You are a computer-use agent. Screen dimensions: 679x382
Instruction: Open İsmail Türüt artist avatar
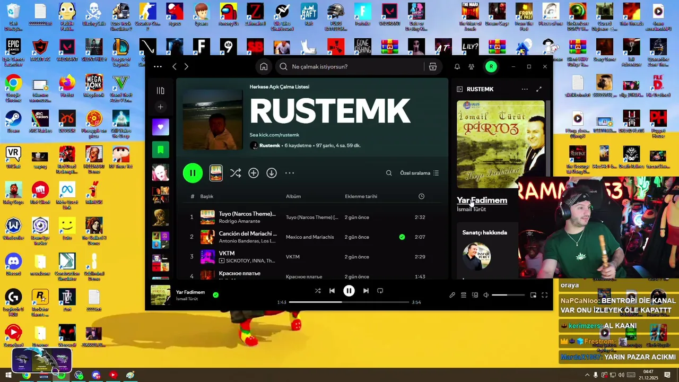(476, 256)
